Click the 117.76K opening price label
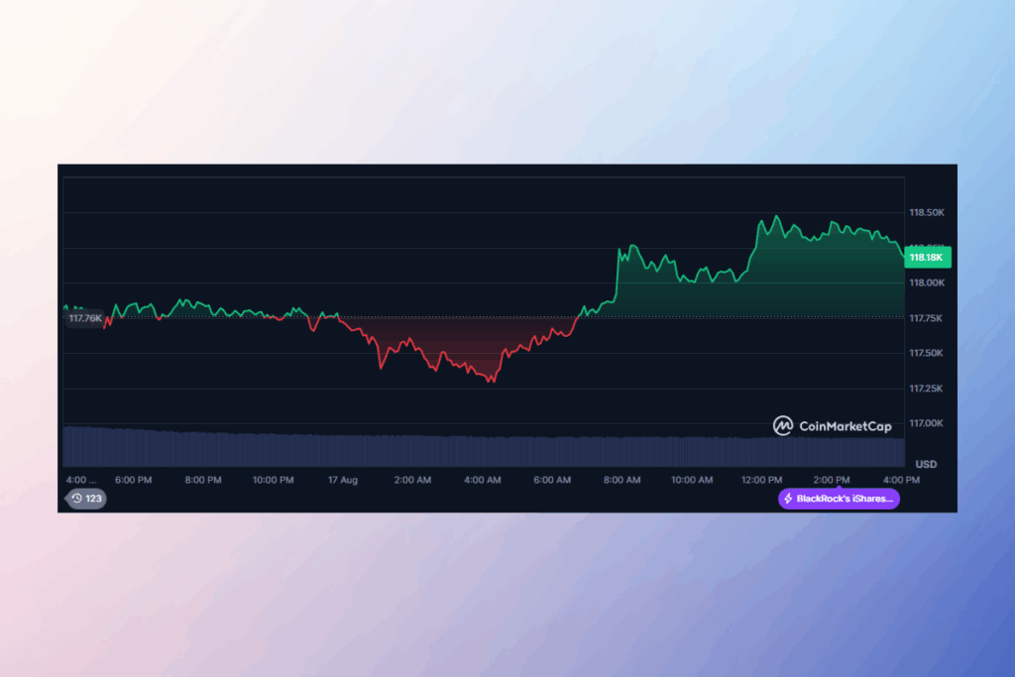Image resolution: width=1015 pixels, height=677 pixels. pos(85,318)
